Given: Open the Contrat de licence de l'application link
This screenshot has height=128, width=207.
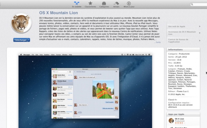Looking at the screenshot, I should pos(178,41).
